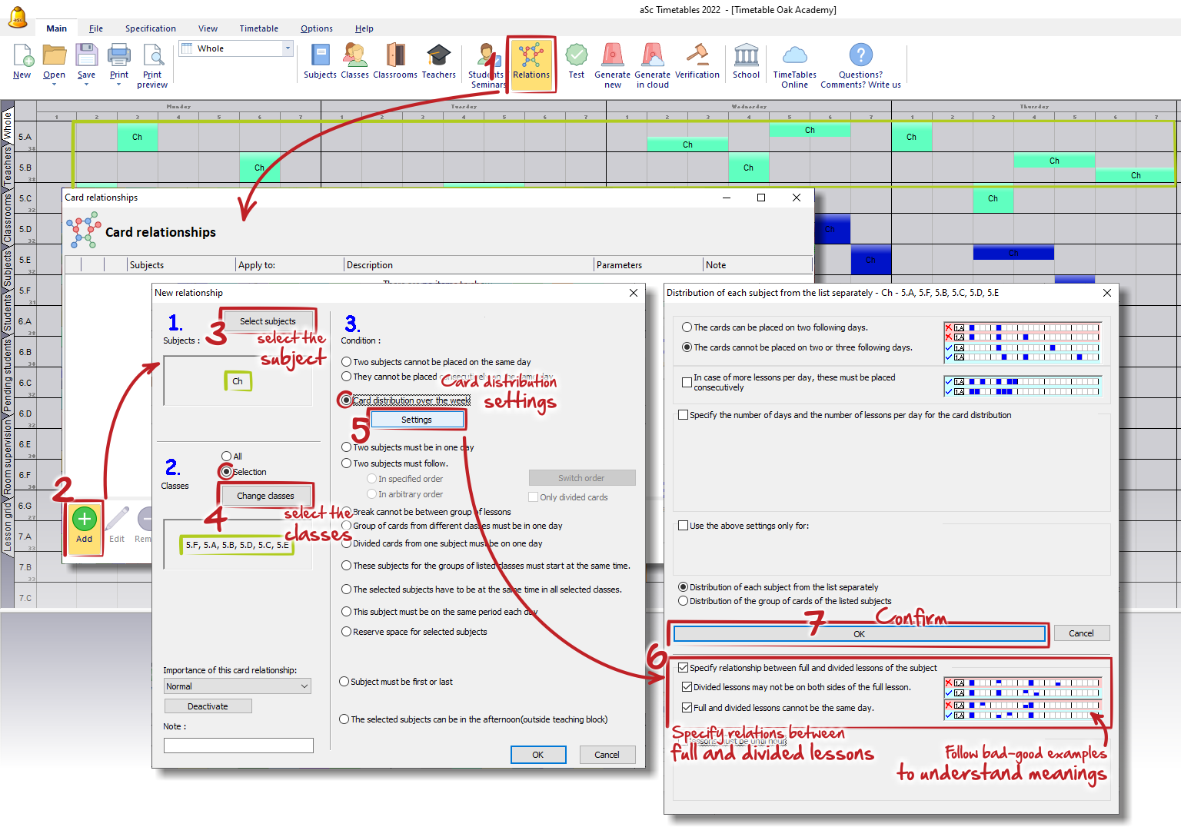Screen dimensions: 1181x827
Task: Uncheck 'Full and divided lessons cannot be the same day'
Action: (x=687, y=708)
